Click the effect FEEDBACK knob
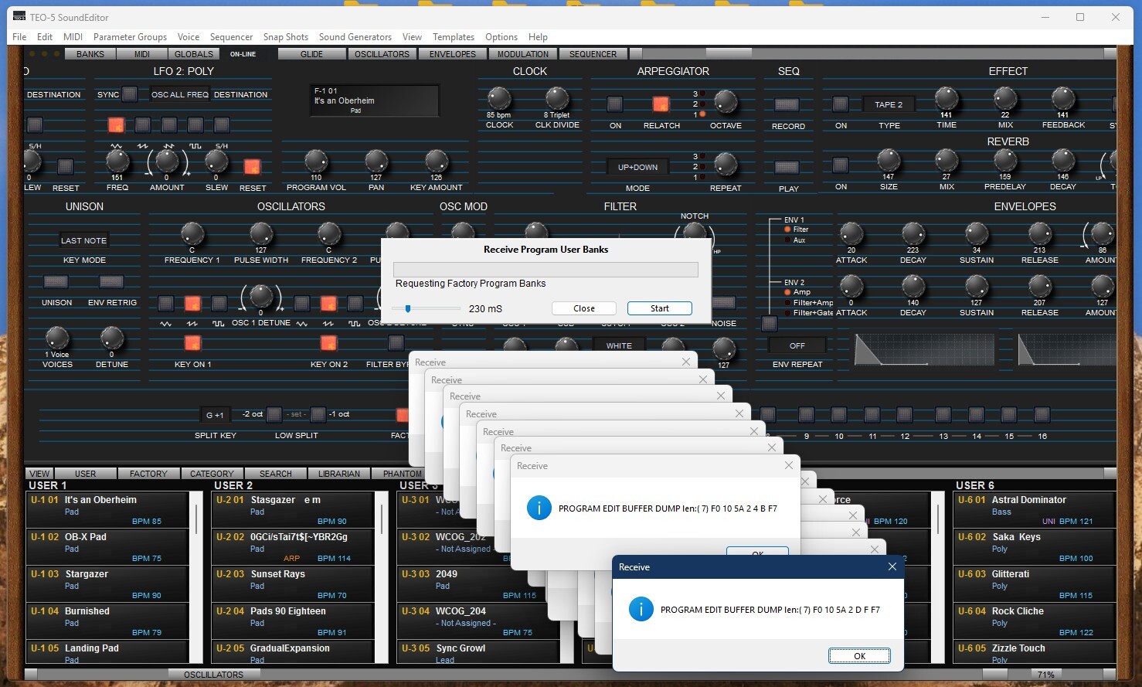1142x687 pixels. click(1063, 98)
